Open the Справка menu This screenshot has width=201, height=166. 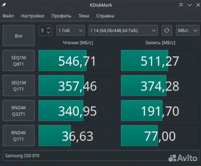pyautogui.click(x=105, y=16)
